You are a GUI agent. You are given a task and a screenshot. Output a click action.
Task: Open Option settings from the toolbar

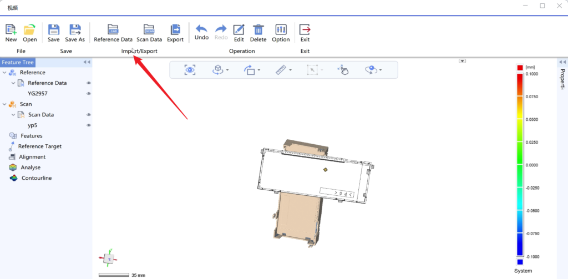click(x=281, y=29)
